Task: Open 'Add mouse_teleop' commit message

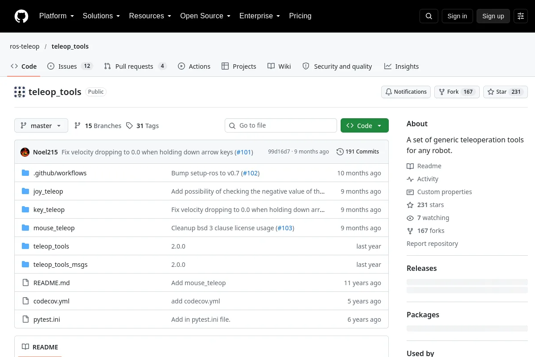Action: (x=198, y=282)
